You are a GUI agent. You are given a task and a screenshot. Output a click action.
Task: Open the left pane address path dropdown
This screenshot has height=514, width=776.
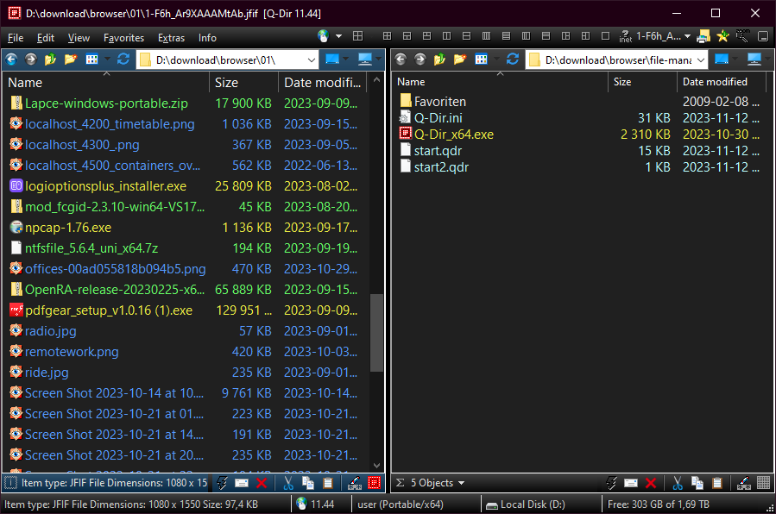tap(311, 60)
